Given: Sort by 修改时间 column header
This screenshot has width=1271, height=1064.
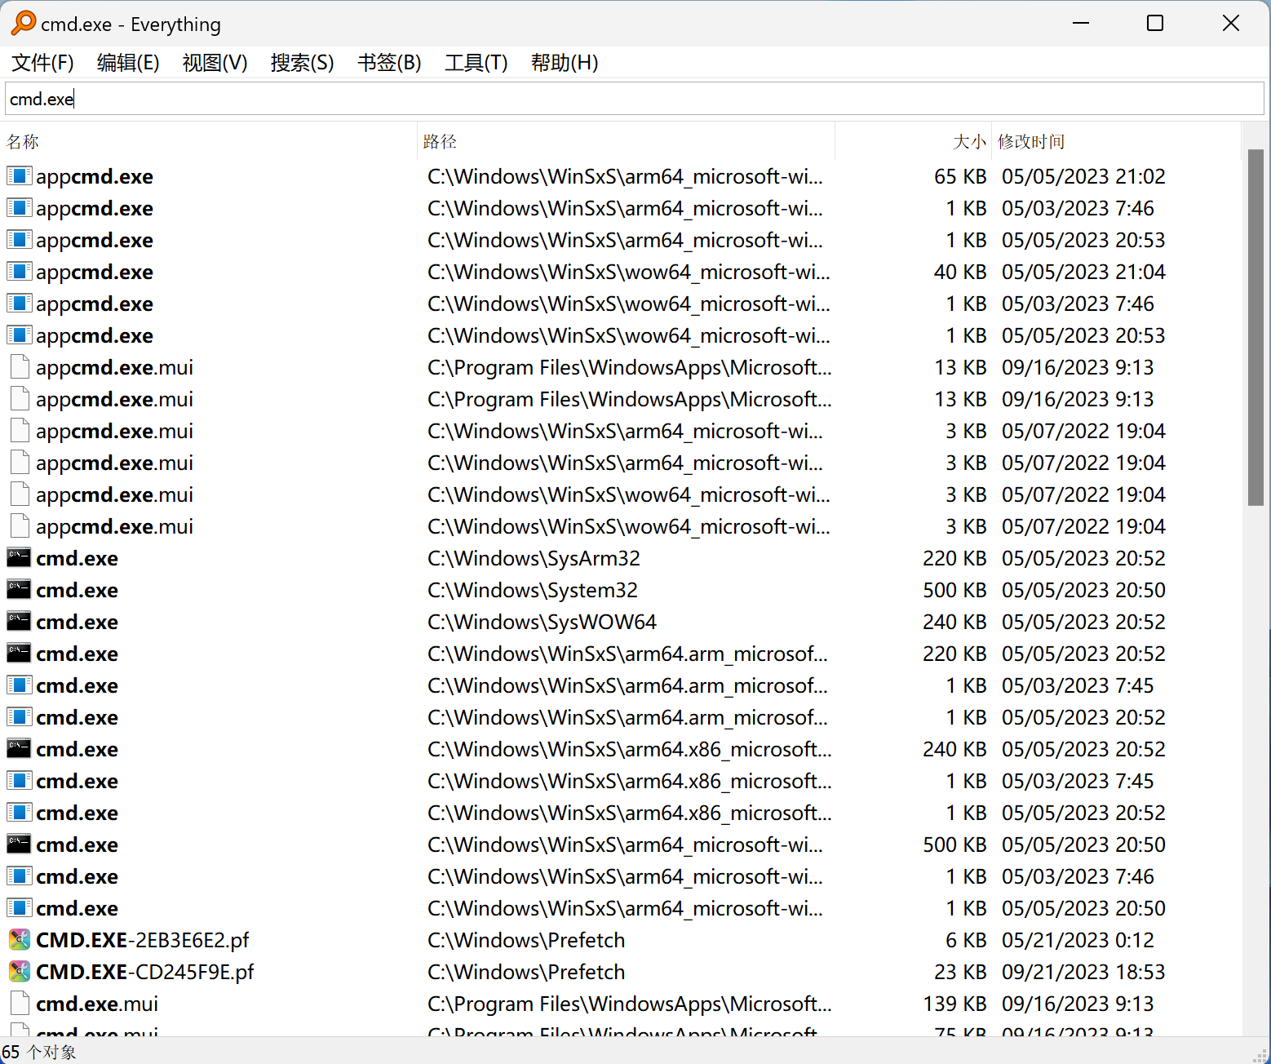Looking at the screenshot, I should [x=1030, y=142].
